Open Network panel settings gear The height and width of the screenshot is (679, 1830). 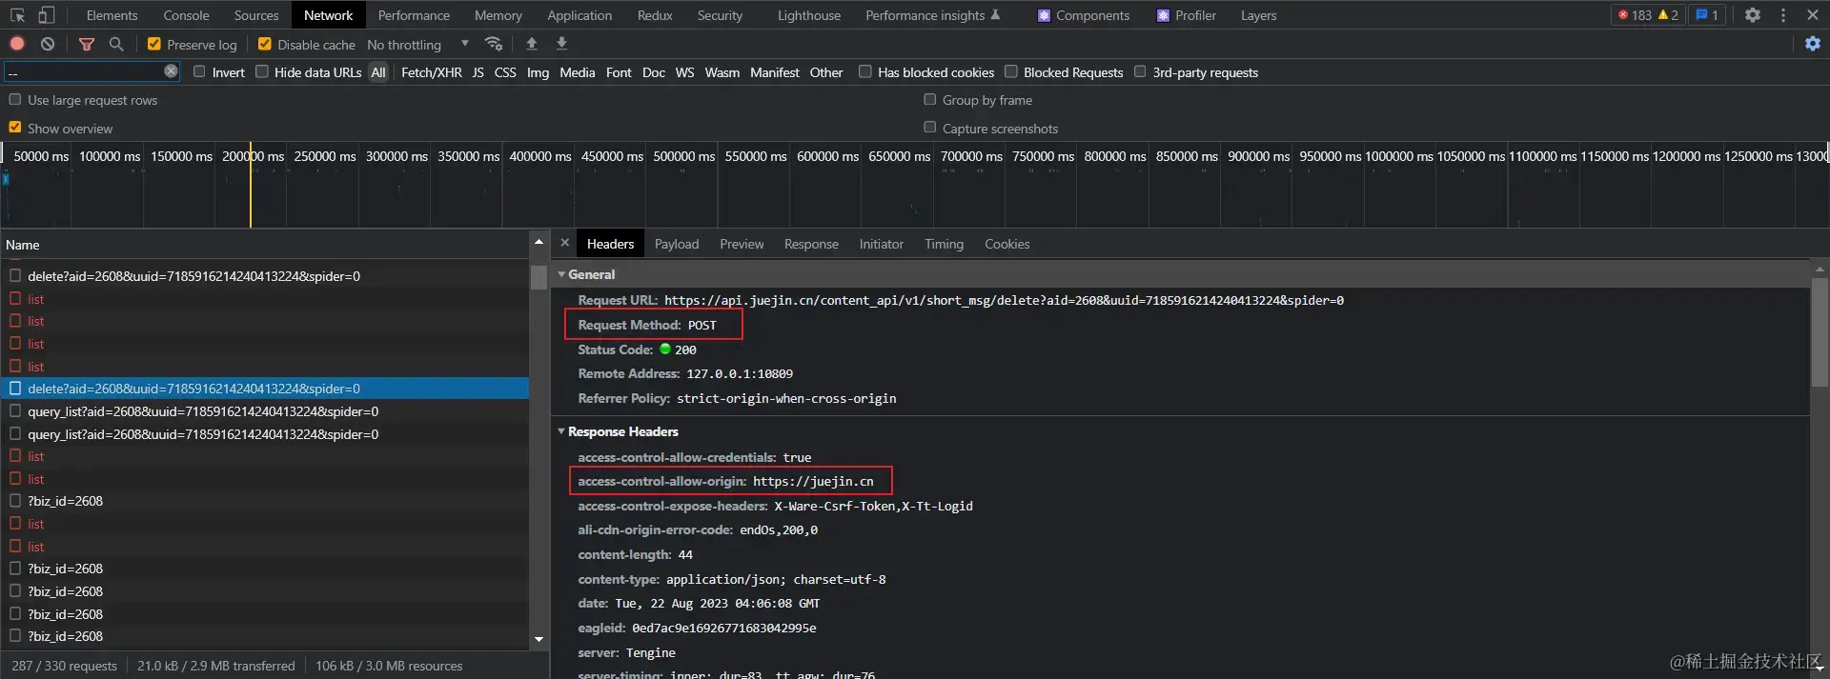(1813, 44)
